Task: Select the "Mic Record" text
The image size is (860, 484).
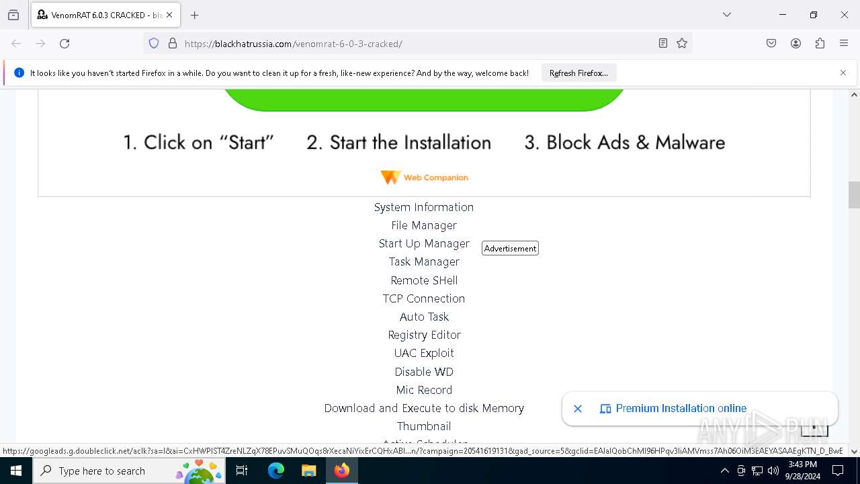Action: (x=424, y=390)
